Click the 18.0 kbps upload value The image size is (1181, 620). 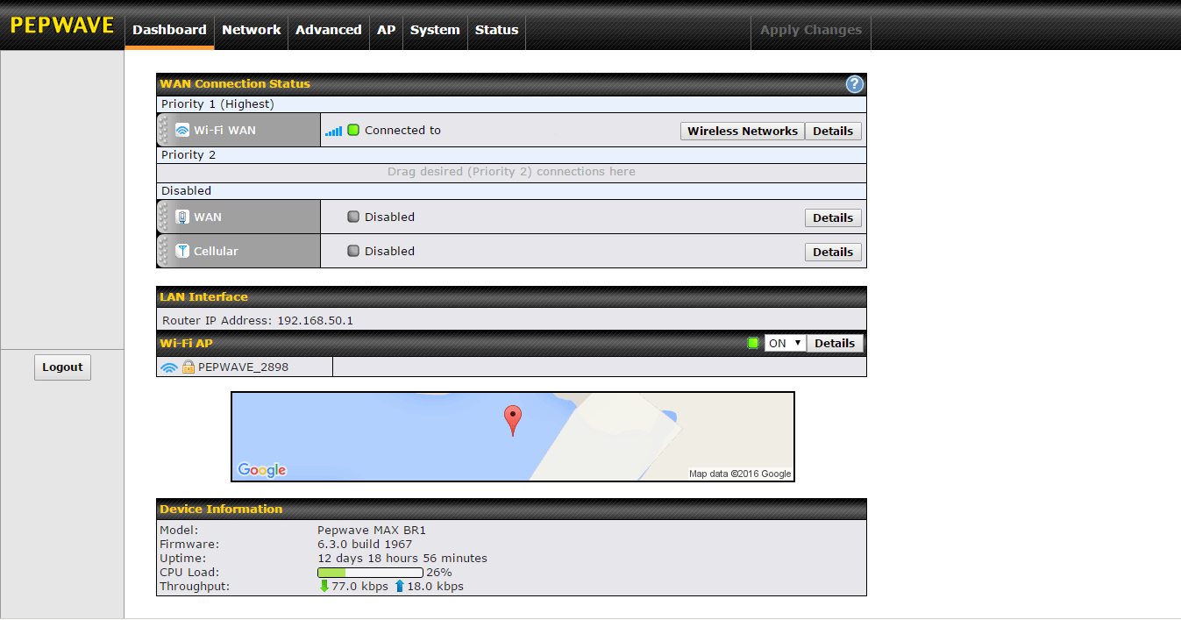pos(435,586)
